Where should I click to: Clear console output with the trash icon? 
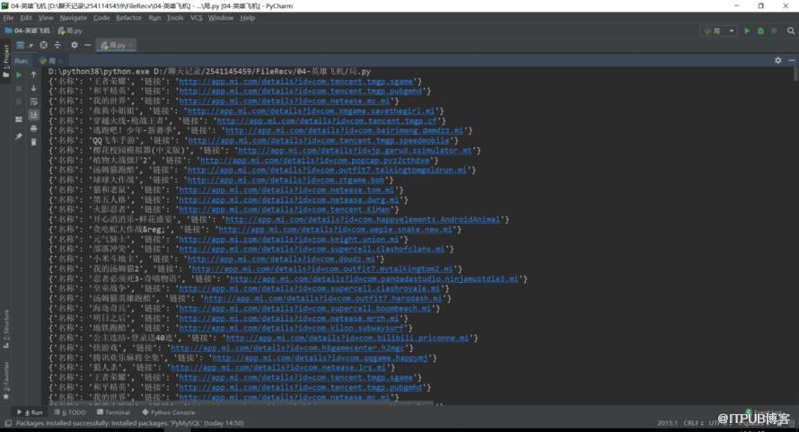click(33, 142)
